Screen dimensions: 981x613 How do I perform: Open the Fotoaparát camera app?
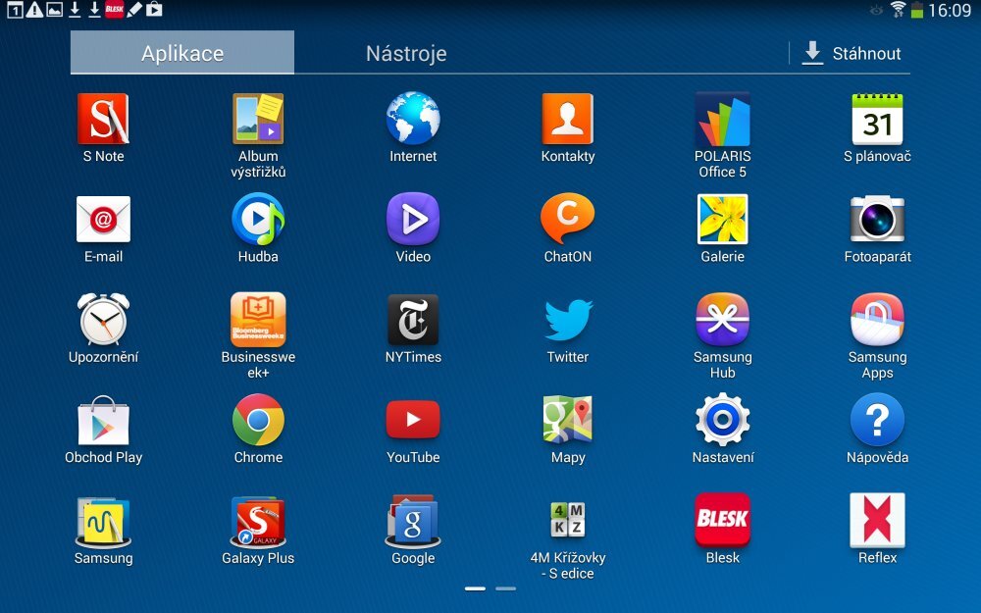click(x=877, y=220)
